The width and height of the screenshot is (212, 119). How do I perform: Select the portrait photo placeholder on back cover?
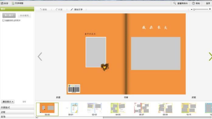pyautogui.click(x=96, y=52)
